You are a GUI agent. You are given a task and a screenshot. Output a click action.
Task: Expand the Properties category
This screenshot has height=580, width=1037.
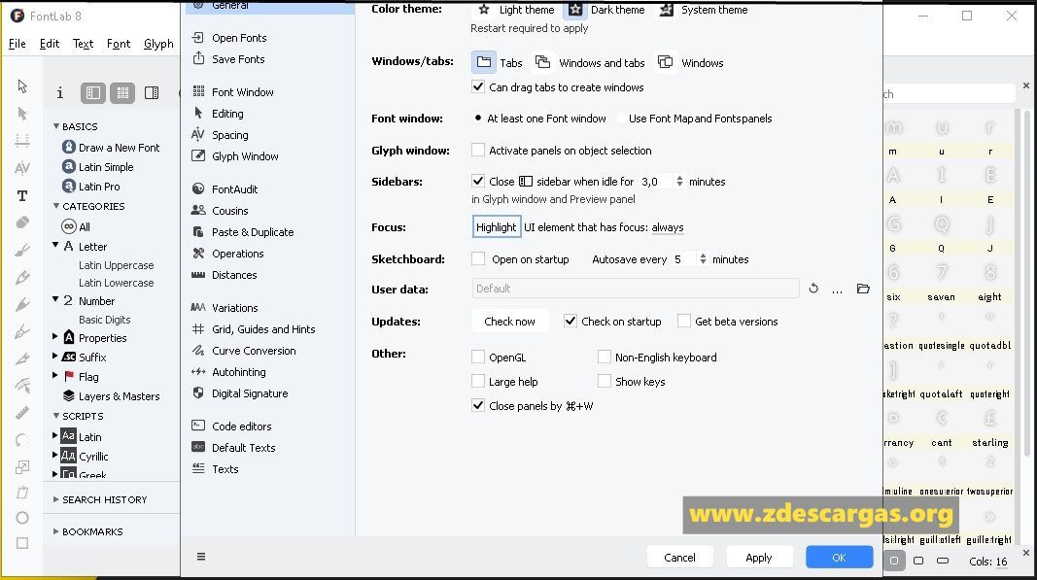coord(54,336)
